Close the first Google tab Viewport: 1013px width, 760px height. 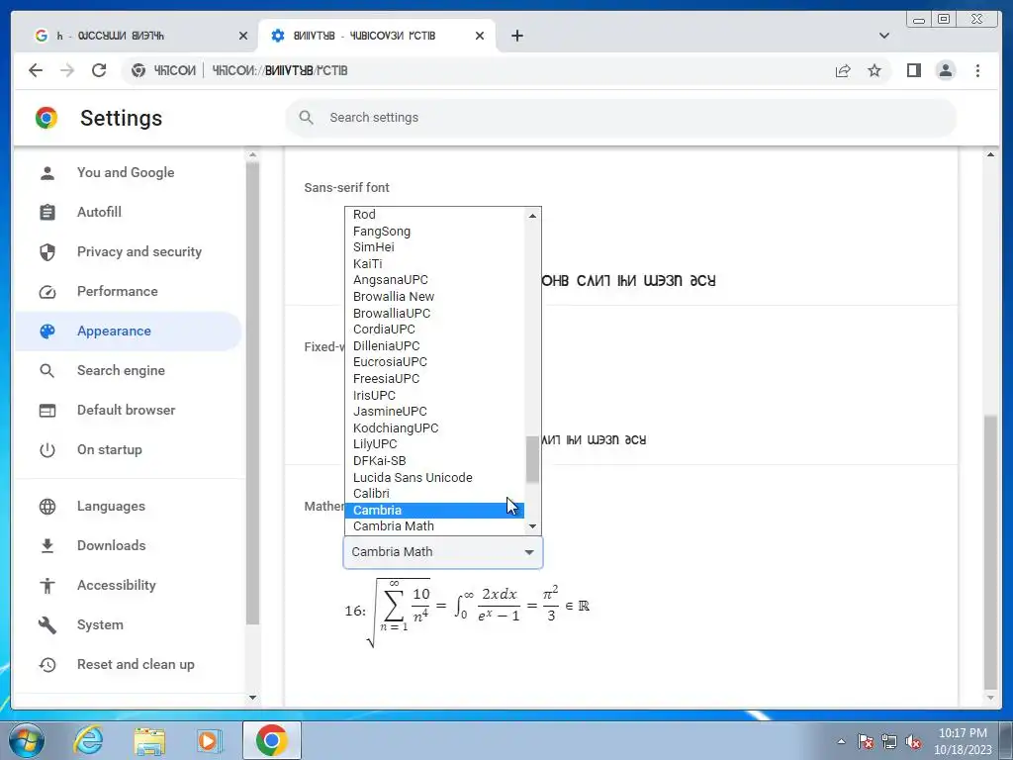tap(243, 36)
